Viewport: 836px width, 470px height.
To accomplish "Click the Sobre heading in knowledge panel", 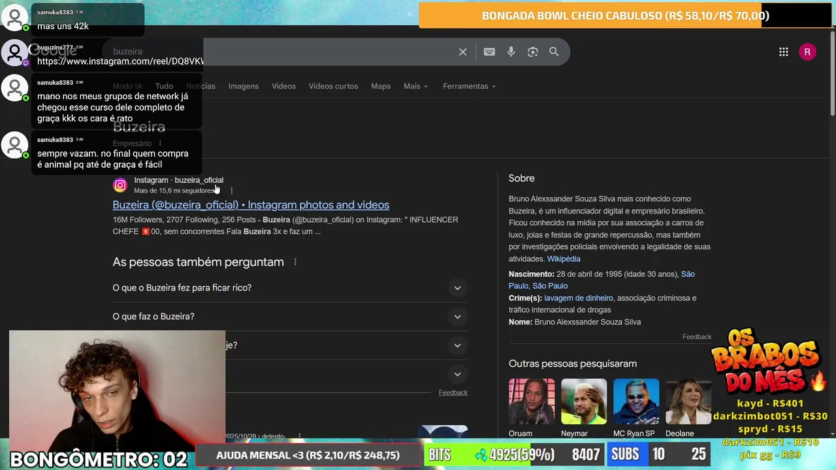I will 521,178.
